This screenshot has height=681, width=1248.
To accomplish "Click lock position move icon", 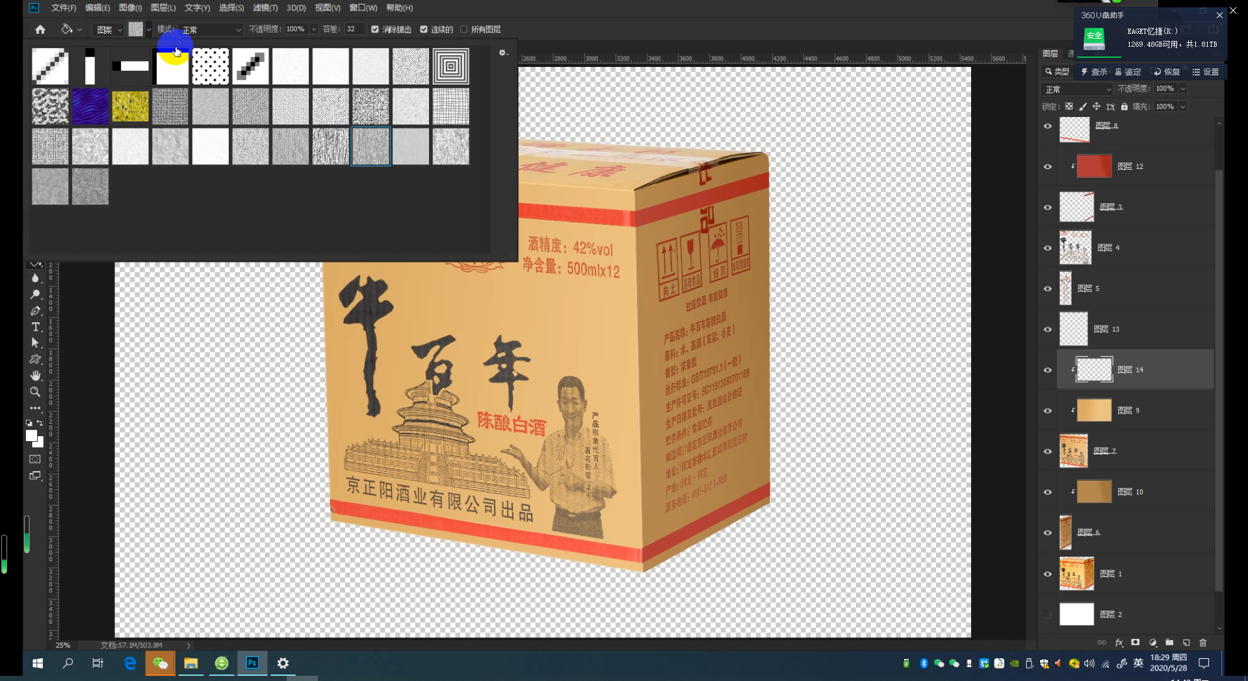I will pyautogui.click(x=1096, y=107).
